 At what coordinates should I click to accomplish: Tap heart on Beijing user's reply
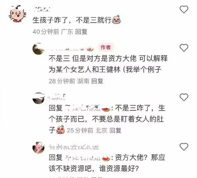pos(184,97)
